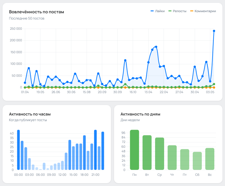Click the 21:00 bar in the hourly chart

pyautogui.click(x=95, y=150)
